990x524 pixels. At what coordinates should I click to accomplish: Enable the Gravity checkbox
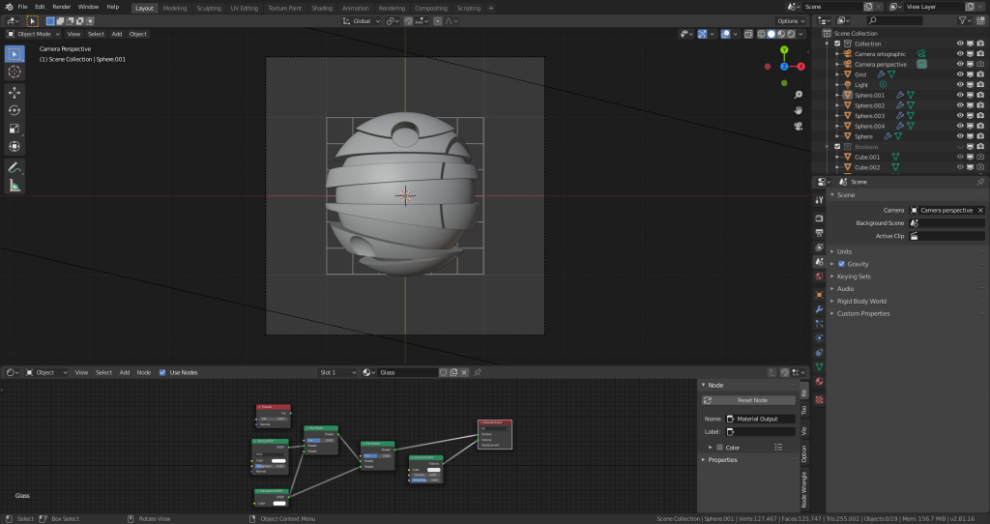(x=842, y=264)
